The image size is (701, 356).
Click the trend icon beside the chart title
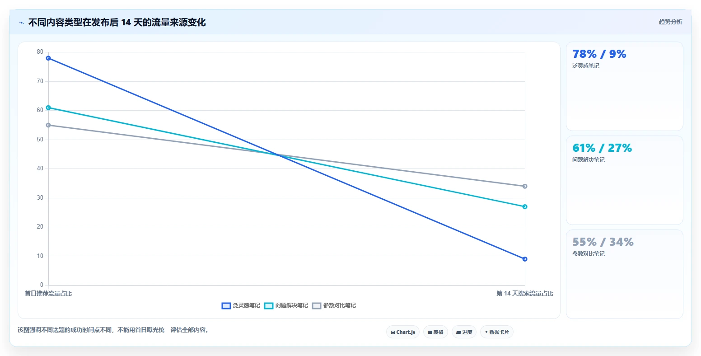(21, 23)
